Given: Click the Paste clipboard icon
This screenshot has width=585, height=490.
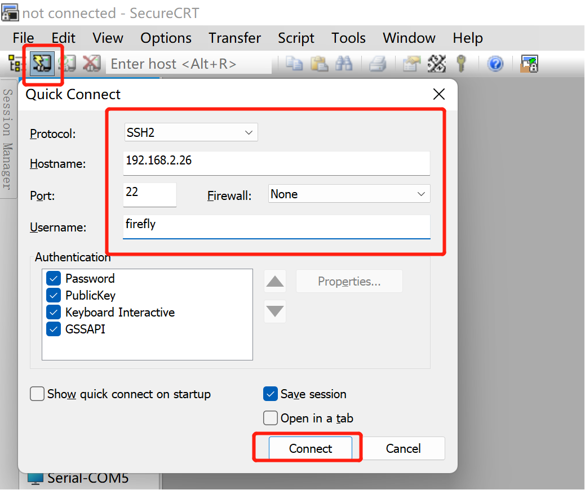Looking at the screenshot, I should [320, 64].
